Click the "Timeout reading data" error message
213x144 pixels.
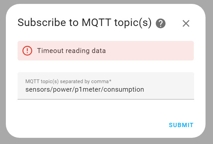71,51
